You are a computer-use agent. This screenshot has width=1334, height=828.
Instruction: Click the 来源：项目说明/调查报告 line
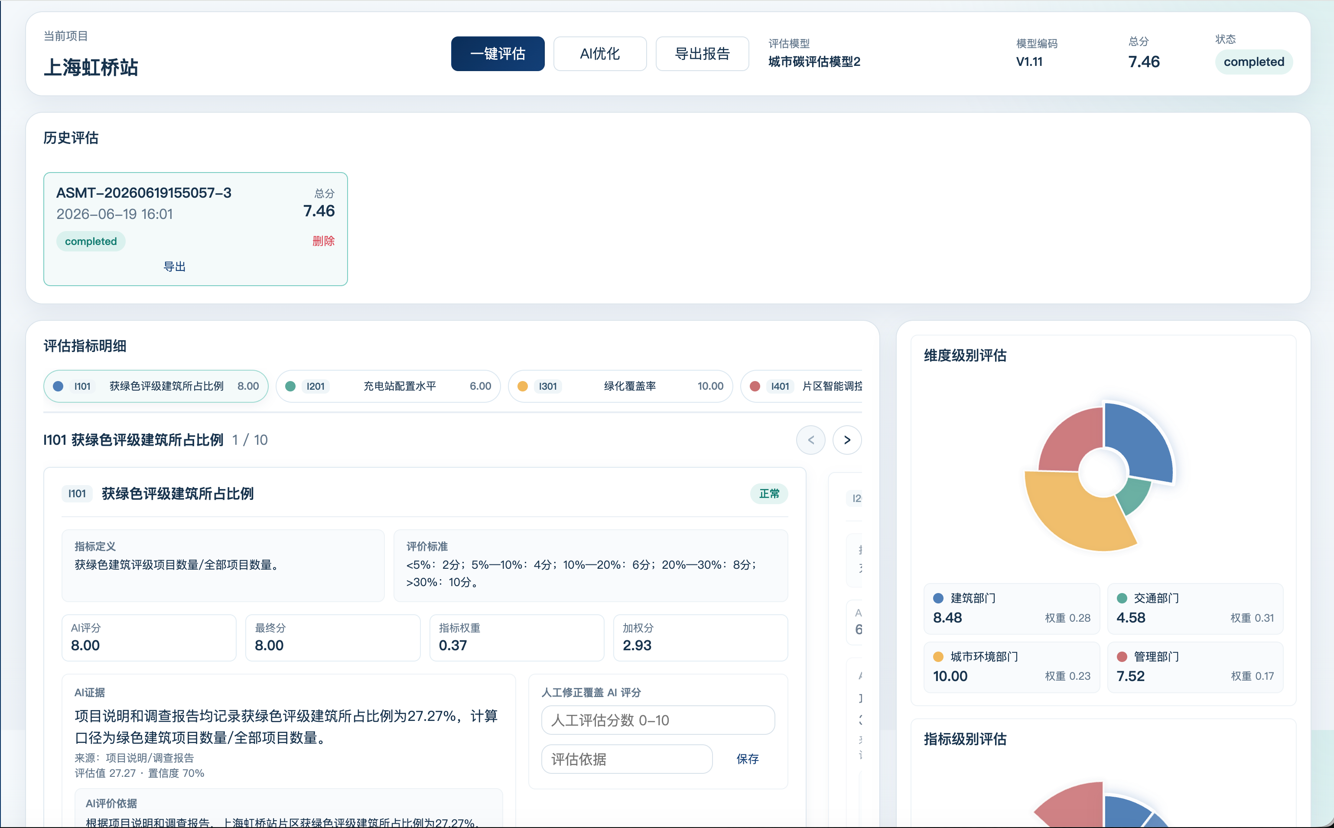tap(134, 758)
